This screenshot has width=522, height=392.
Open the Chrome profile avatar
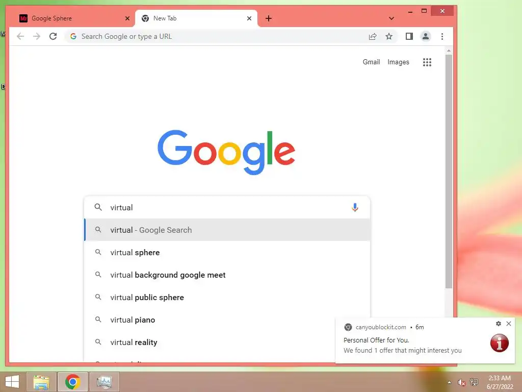click(426, 36)
